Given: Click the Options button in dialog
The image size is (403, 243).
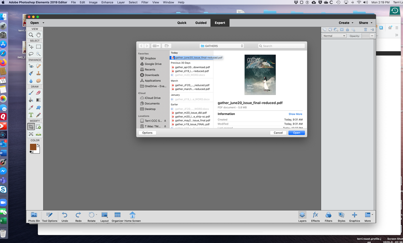Looking at the screenshot, I should click(147, 133).
